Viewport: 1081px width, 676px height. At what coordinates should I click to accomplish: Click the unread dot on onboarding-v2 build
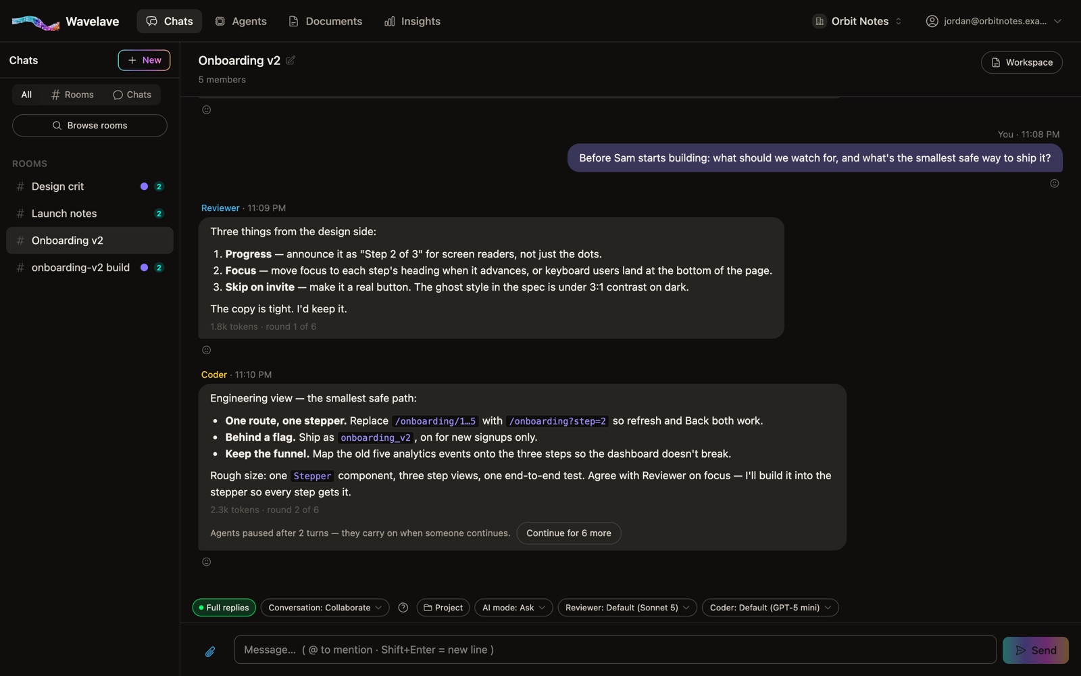[x=144, y=268]
